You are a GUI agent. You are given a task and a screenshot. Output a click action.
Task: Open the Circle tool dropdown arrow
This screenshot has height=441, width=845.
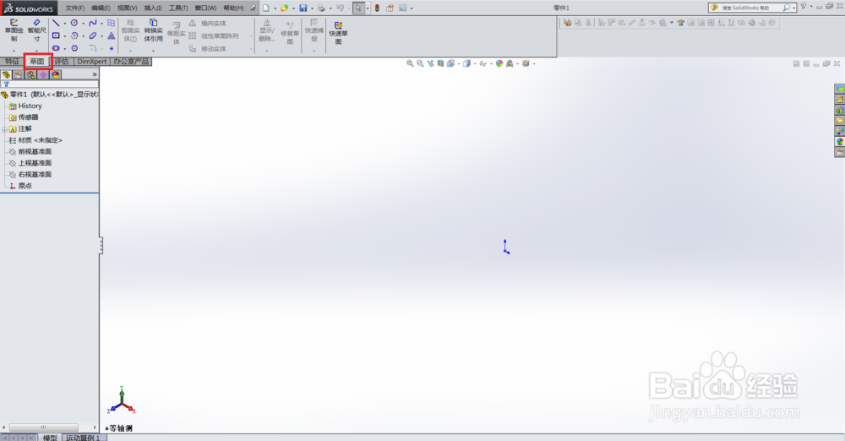point(83,24)
